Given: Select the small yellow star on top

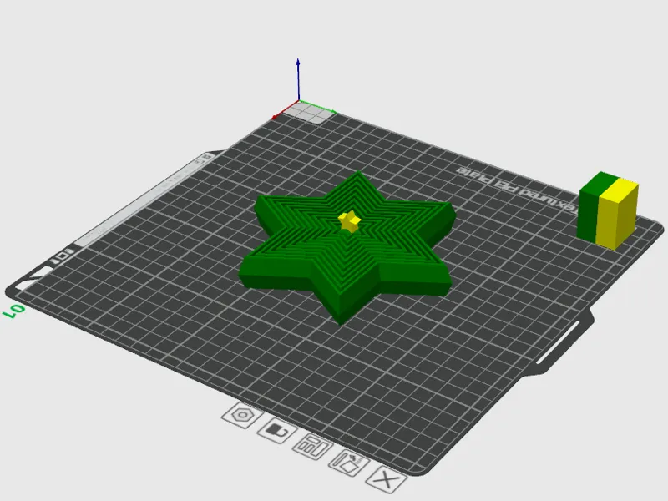Looking at the screenshot, I should (350, 220).
